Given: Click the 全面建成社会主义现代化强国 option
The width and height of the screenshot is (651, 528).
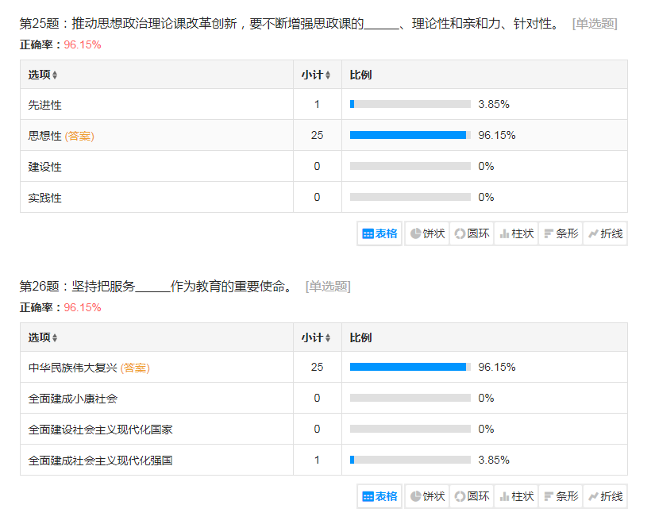Looking at the screenshot, I should click(x=100, y=461).
